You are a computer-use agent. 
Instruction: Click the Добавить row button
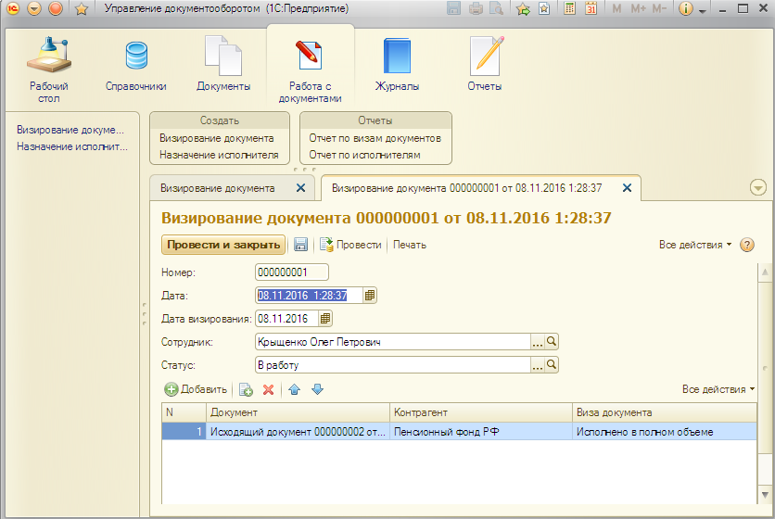pyautogui.click(x=196, y=389)
